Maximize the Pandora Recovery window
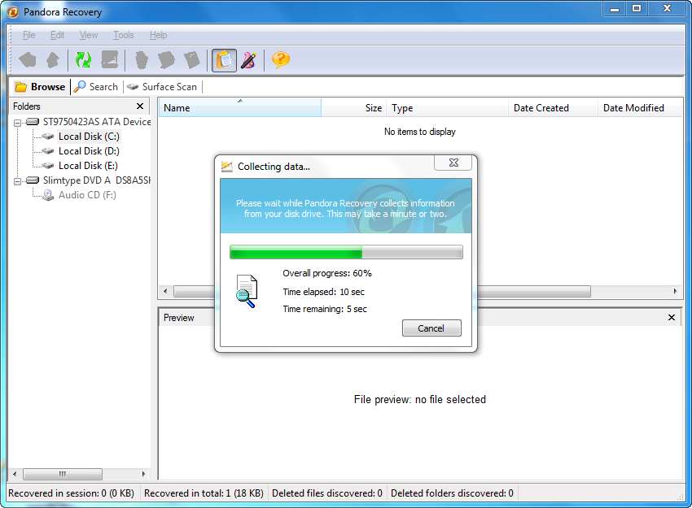Screen dimensions: 692x508 637,8
